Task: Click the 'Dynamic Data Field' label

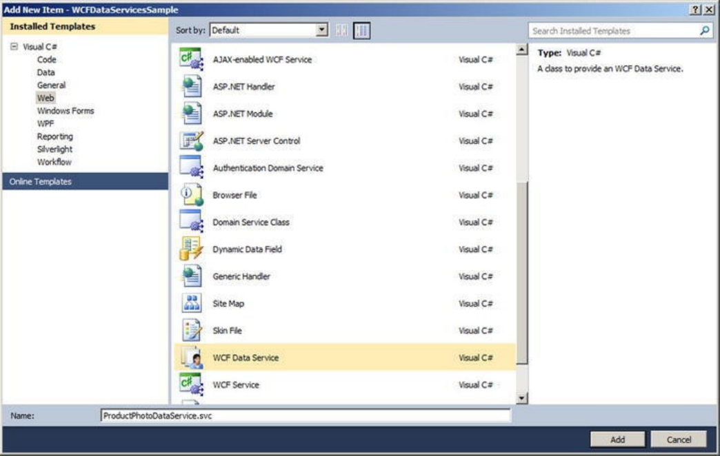Action: click(x=248, y=249)
